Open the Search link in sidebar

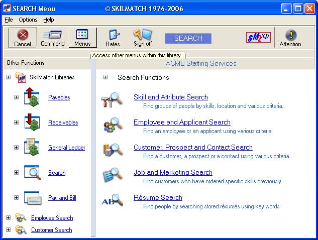point(57,173)
